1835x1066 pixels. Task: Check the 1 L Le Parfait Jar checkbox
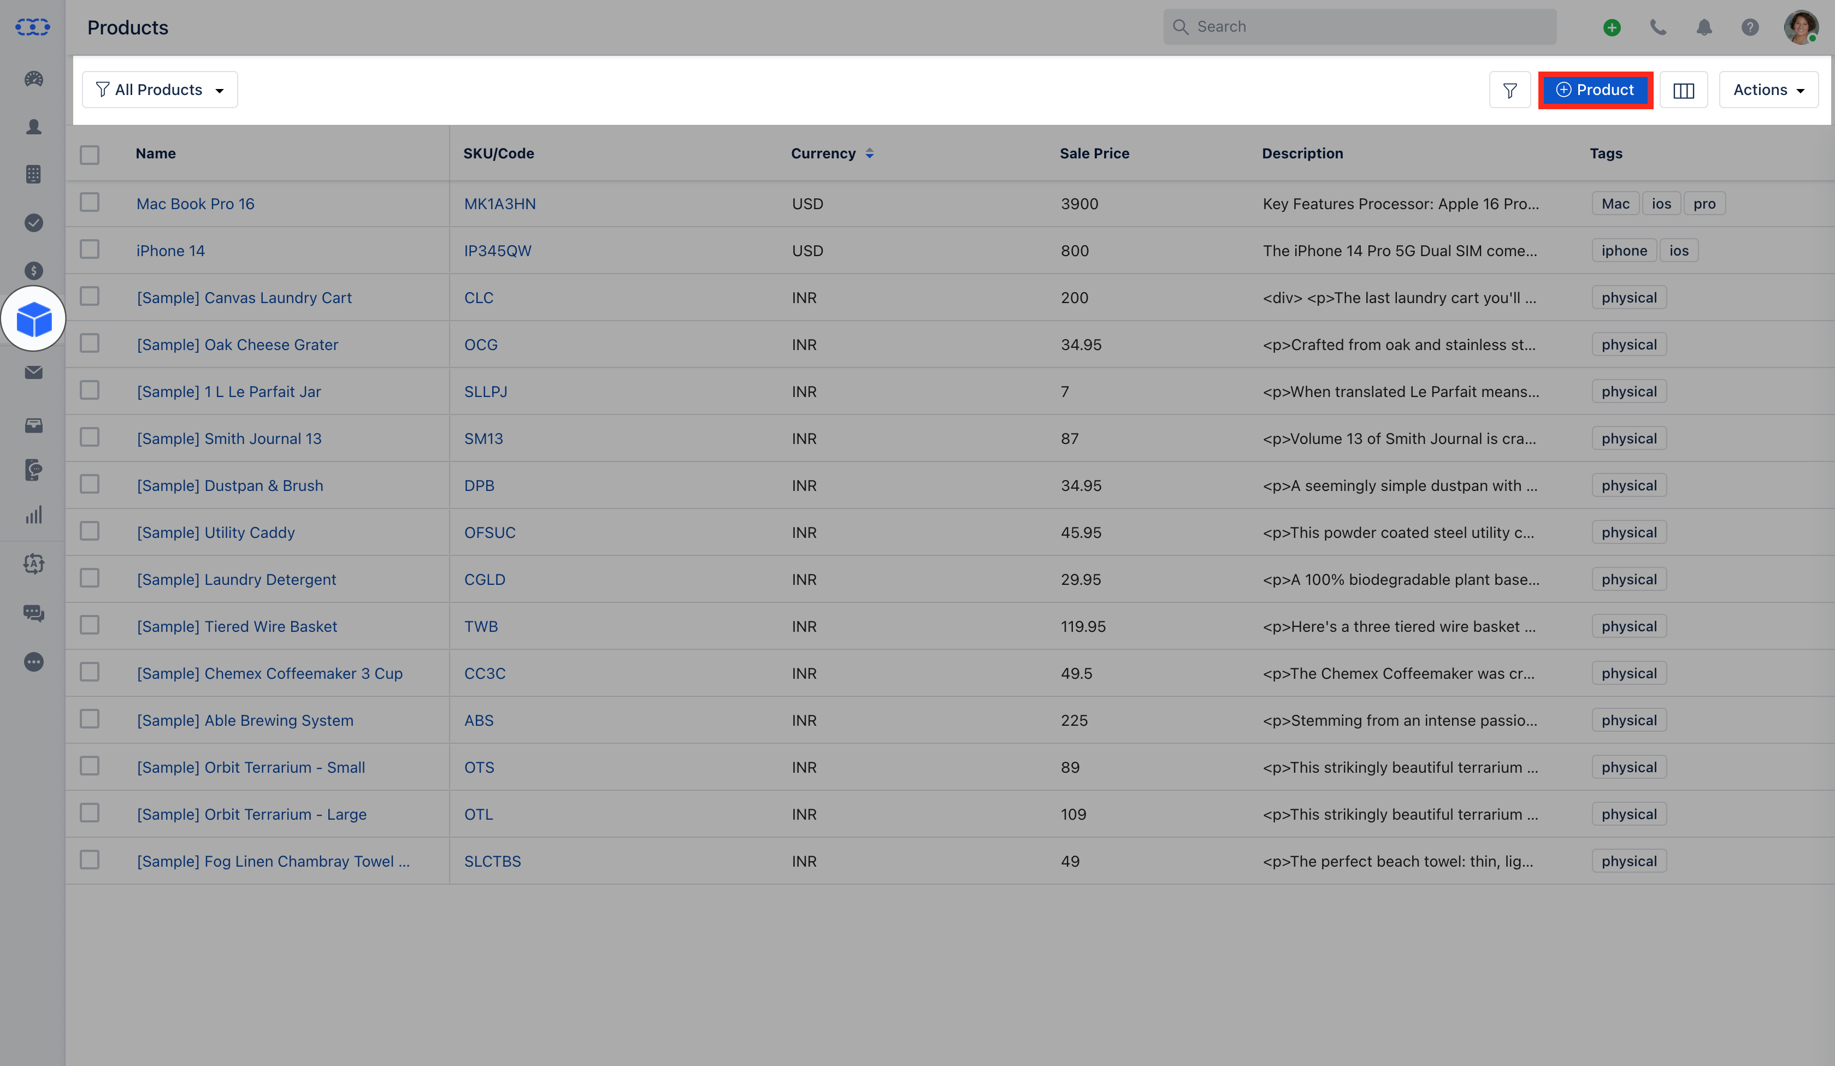(x=90, y=390)
